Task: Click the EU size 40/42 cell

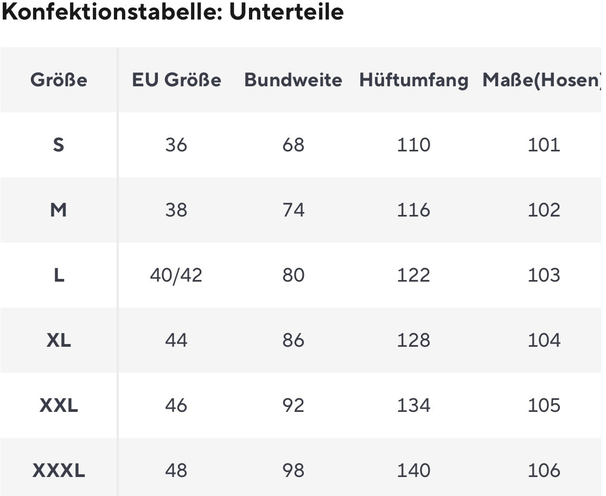Action: [176, 275]
